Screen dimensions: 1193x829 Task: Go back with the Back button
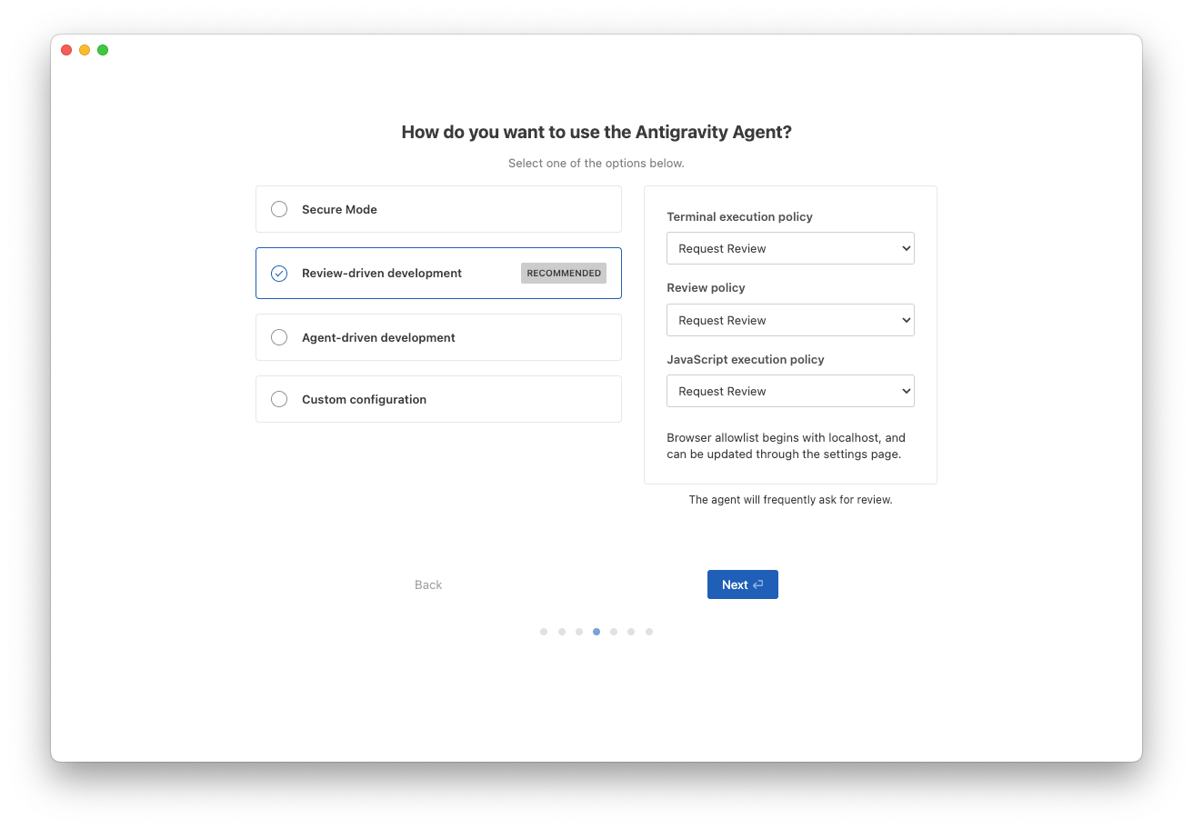tap(428, 584)
